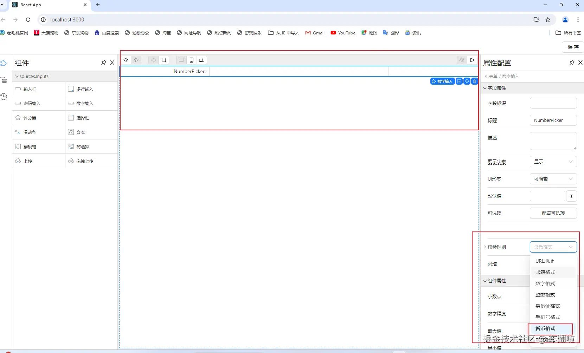Switch to the responsive device view icon
Screen dimensions: 584x353
(x=202, y=60)
